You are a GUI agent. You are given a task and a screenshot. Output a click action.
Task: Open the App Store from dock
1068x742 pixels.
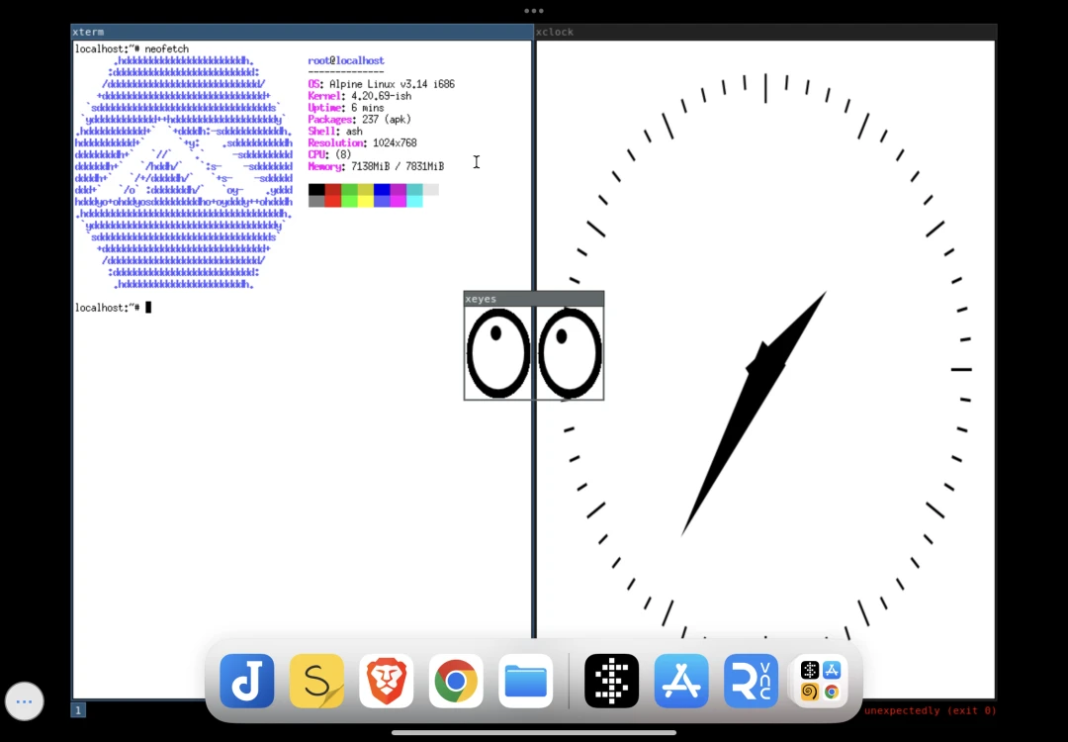click(681, 681)
